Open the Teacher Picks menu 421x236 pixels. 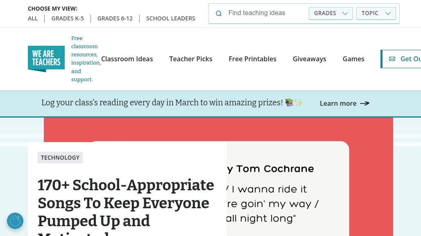(191, 59)
